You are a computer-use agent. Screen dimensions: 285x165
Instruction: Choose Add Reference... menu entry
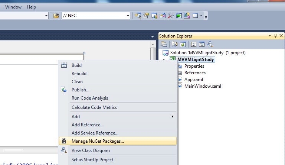118,125
